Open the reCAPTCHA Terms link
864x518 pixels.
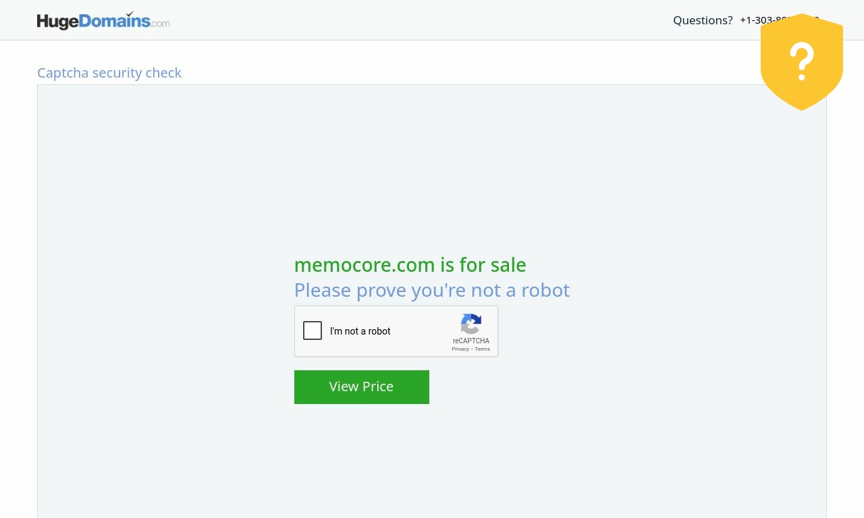pos(483,349)
